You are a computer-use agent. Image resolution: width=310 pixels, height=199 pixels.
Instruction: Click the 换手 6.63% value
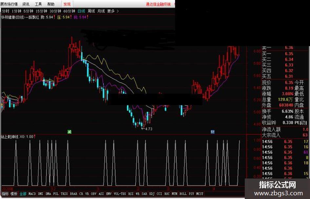287,111
